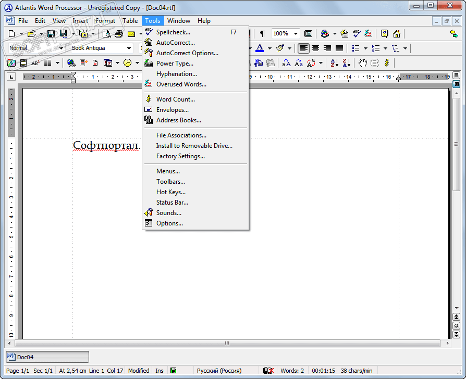Image resolution: width=466 pixels, height=379 pixels.
Task: Click the Print printer icon
Action: point(119,34)
